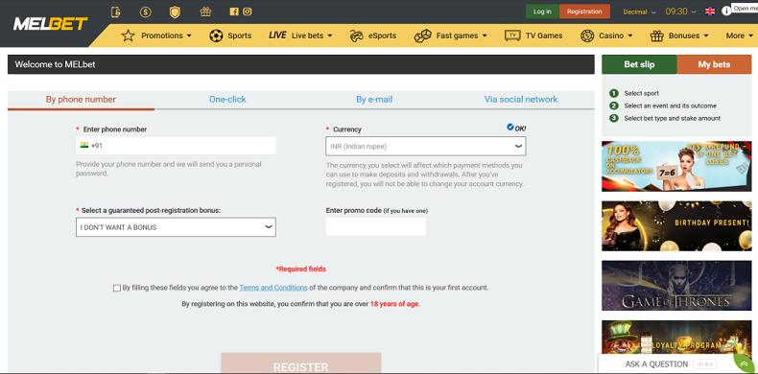Switch to Via social network tab

(x=521, y=100)
